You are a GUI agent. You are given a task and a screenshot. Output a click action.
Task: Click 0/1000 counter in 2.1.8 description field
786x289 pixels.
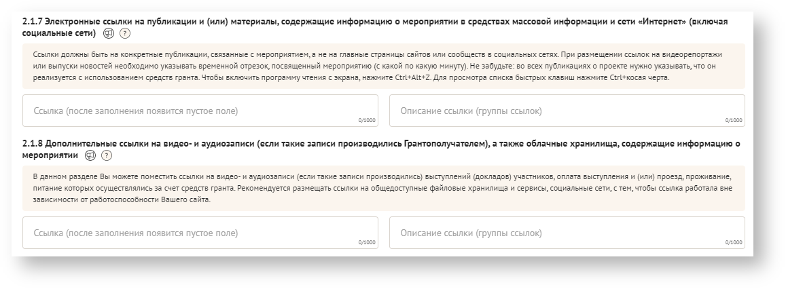[734, 242]
